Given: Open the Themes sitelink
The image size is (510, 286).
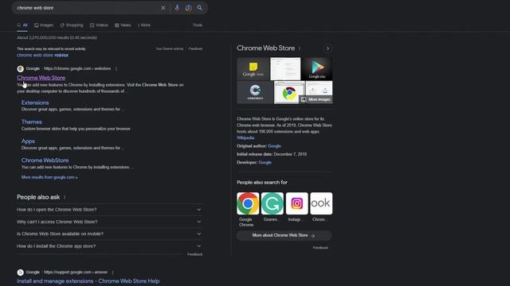Looking at the screenshot, I should click(32, 122).
